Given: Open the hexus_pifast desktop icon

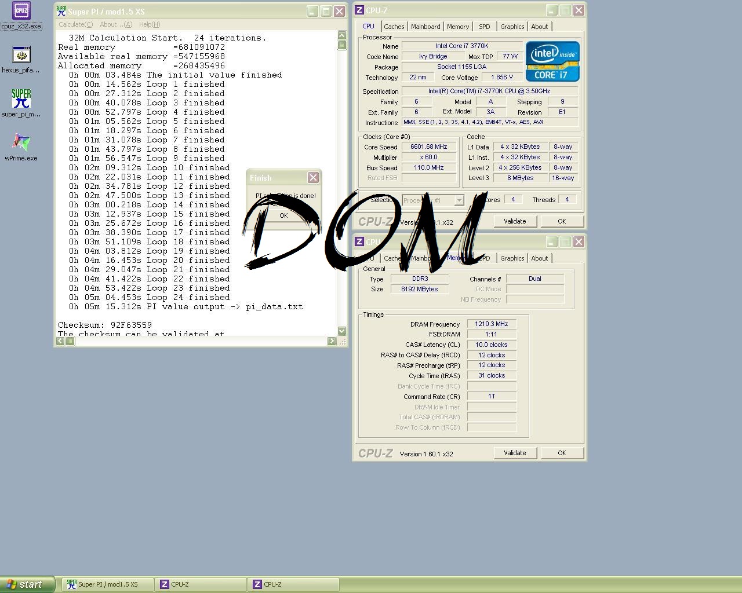Looking at the screenshot, I should [x=21, y=56].
